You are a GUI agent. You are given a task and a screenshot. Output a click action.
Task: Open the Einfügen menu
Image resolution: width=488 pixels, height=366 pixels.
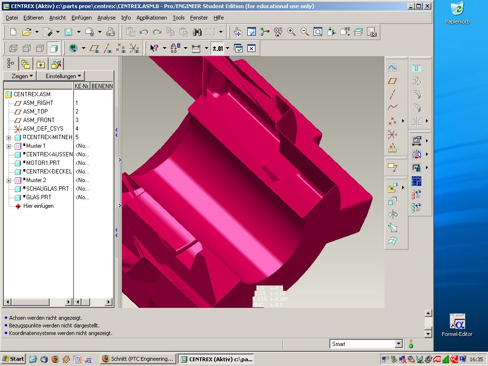tap(81, 18)
